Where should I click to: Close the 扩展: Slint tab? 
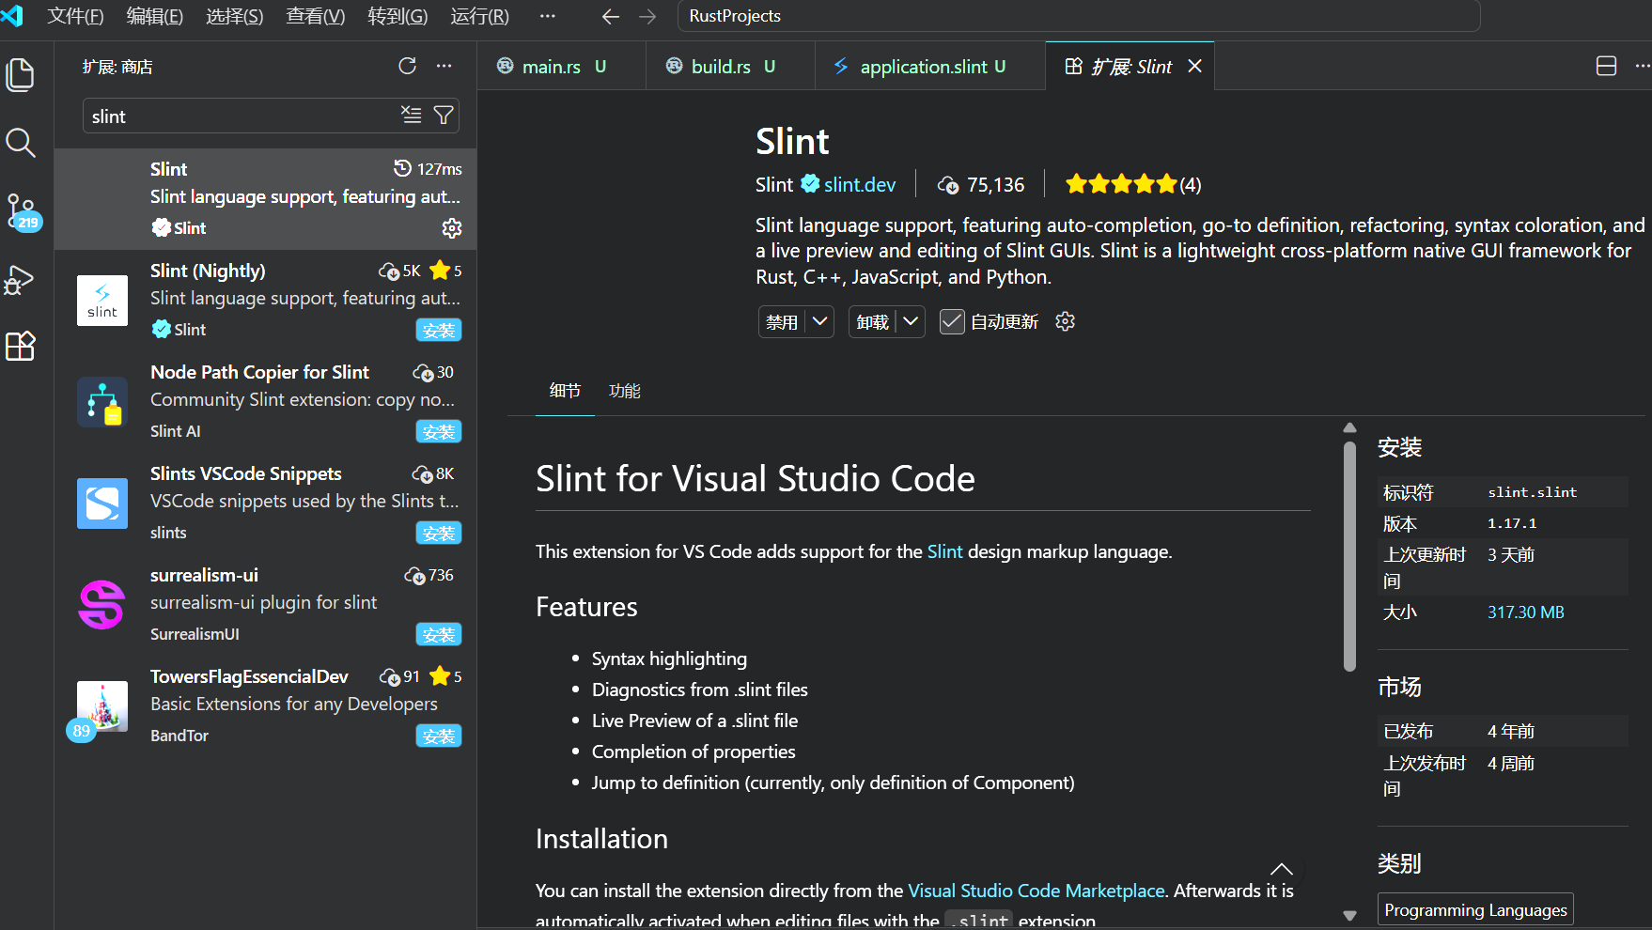click(1194, 66)
